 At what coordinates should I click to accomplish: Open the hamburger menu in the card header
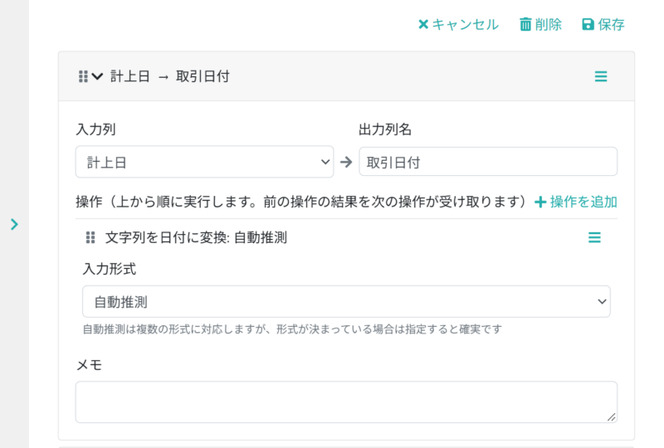click(600, 76)
